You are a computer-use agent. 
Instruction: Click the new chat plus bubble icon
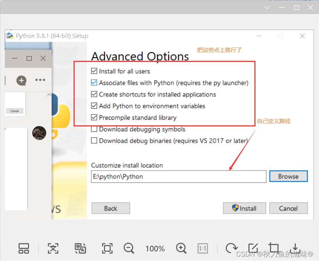point(22,80)
